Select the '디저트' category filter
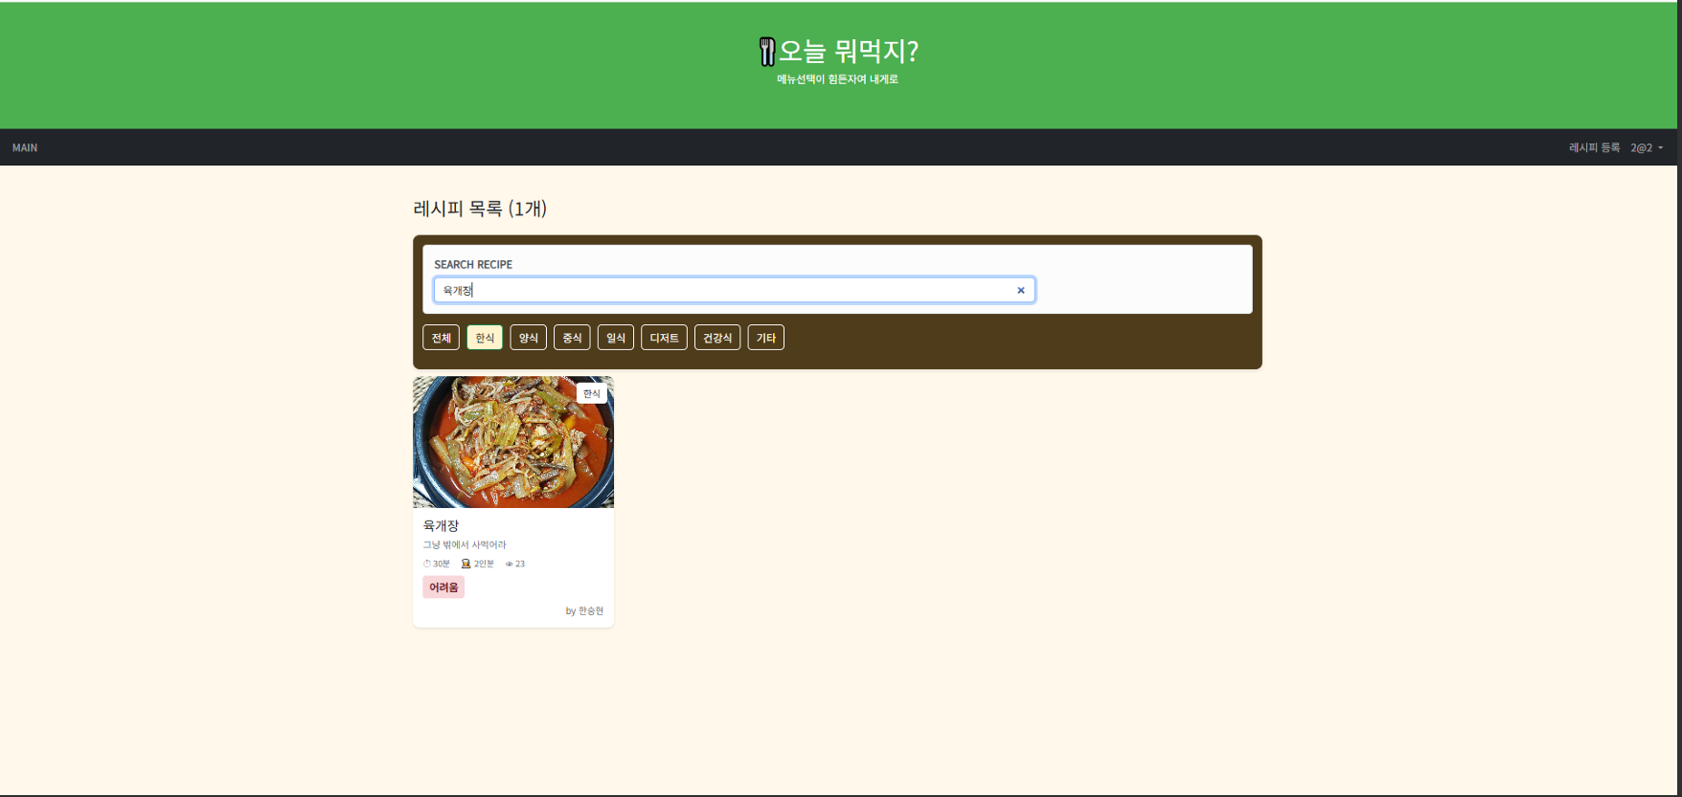The height and width of the screenshot is (797, 1682). tap(664, 338)
